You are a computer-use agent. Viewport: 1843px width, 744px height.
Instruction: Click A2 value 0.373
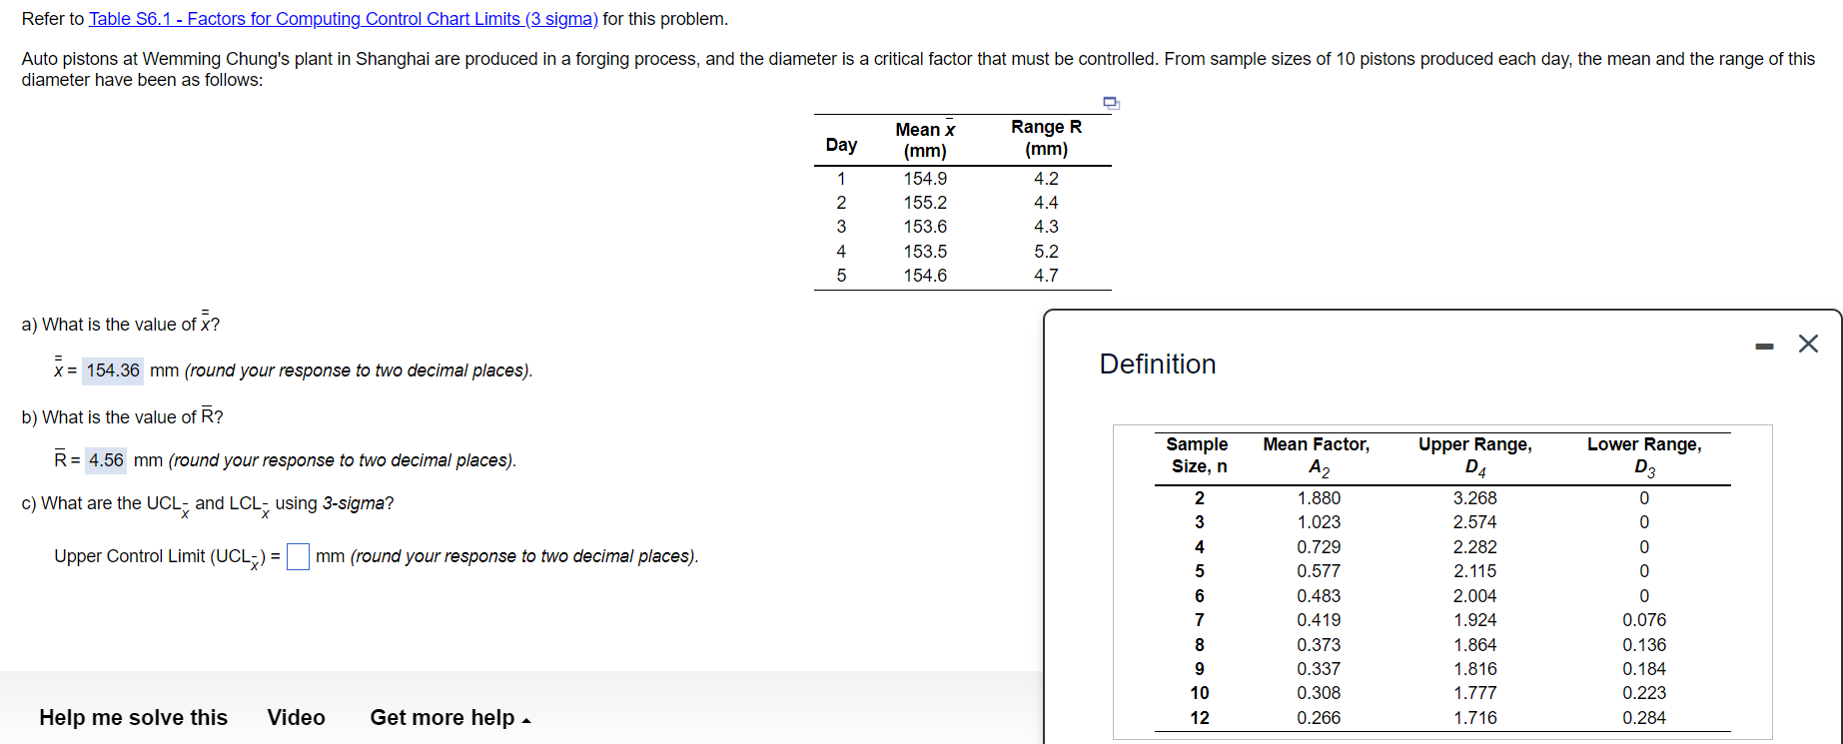pyautogui.click(x=1319, y=645)
